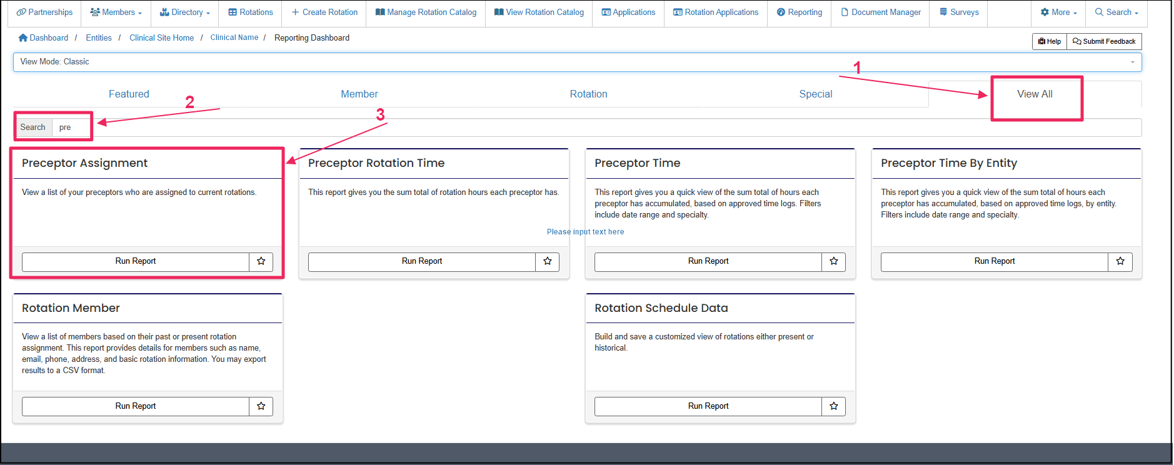
Task: Open Surveys from the navbar
Action: click(x=959, y=12)
